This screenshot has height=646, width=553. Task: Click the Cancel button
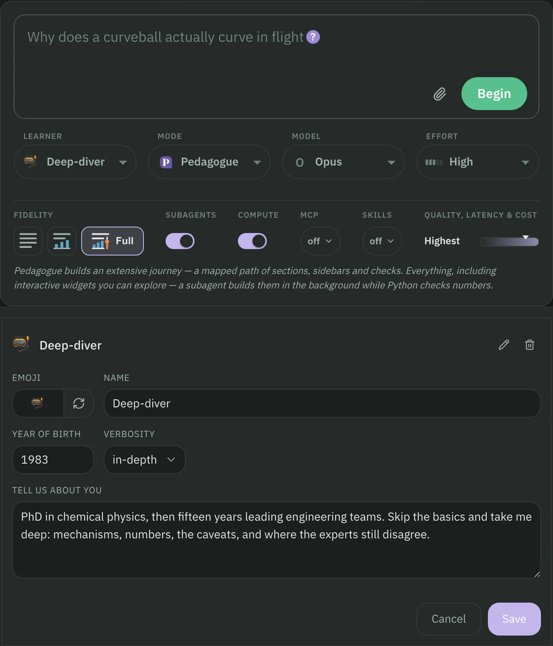449,619
